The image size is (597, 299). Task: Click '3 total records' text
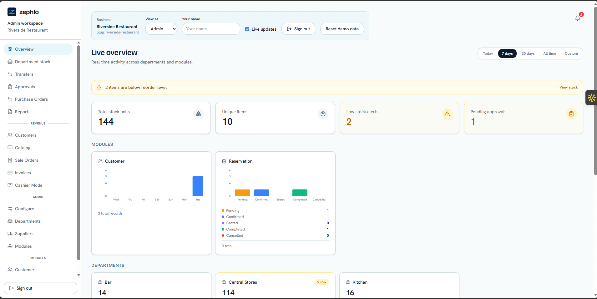(110, 213)
